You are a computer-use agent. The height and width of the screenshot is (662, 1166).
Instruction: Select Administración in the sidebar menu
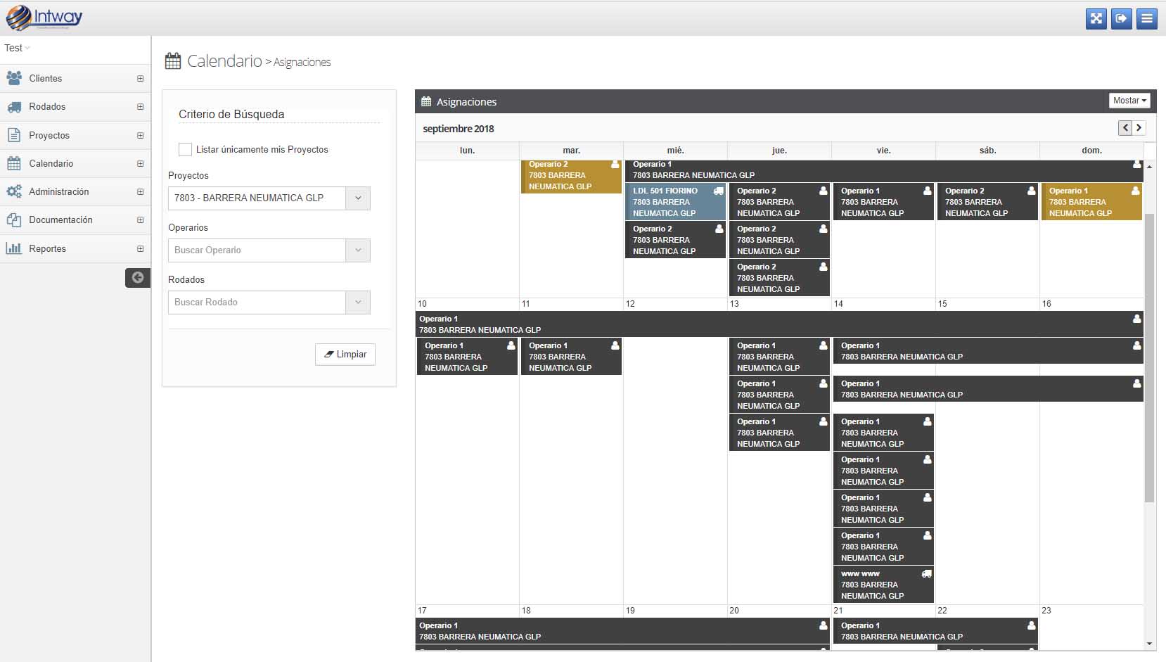point(58,192)
